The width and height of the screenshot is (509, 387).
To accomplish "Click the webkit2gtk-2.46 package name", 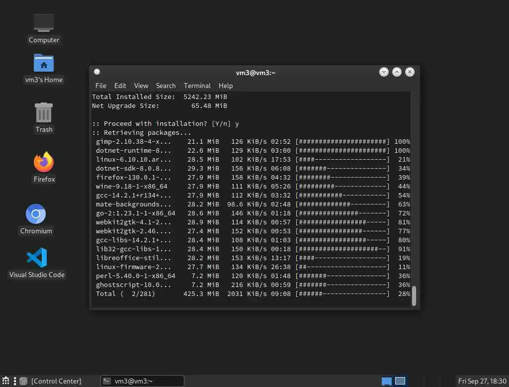I will 133,231.
